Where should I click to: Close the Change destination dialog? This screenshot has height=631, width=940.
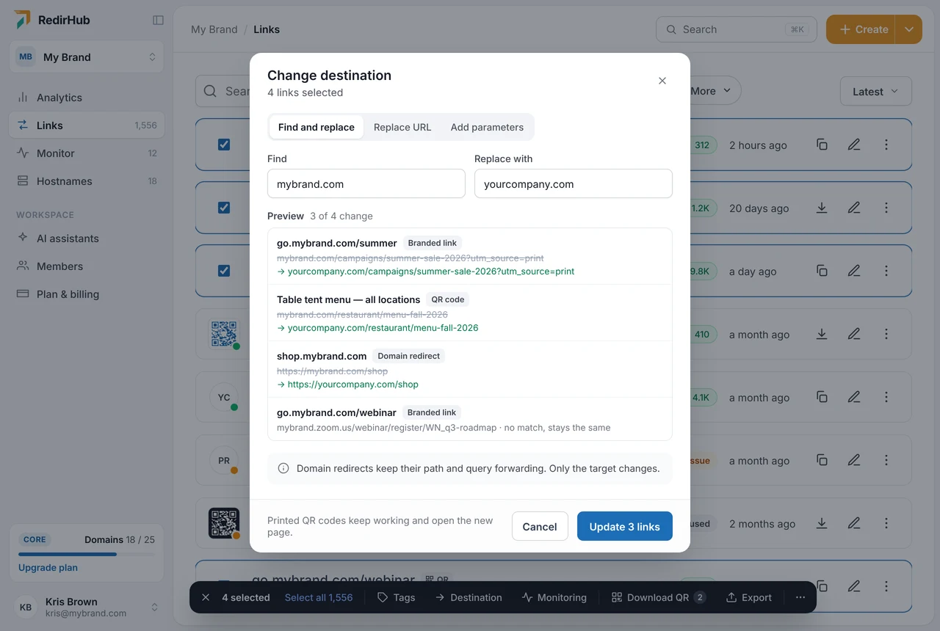point(662,81)
